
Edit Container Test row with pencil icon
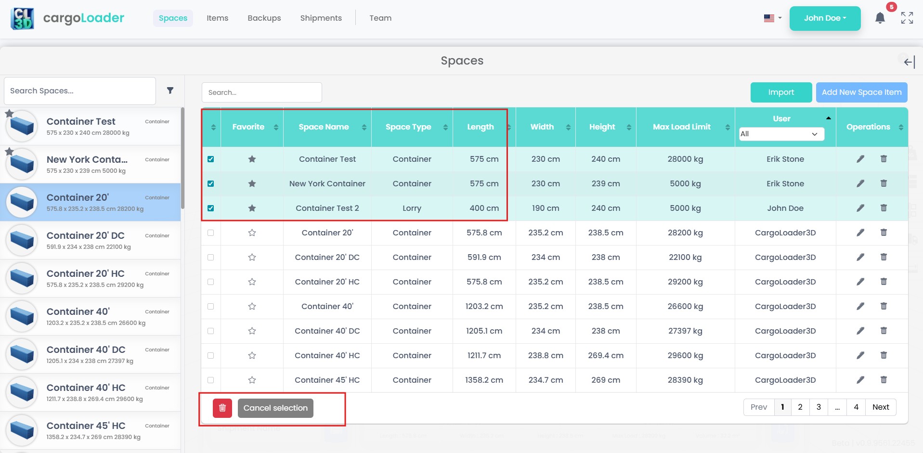(860, 159)
